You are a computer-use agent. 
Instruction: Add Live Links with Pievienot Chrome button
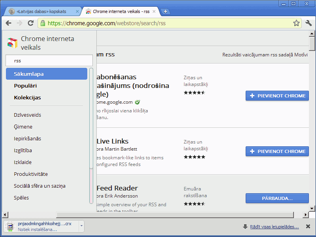click(x=277, y=151)
